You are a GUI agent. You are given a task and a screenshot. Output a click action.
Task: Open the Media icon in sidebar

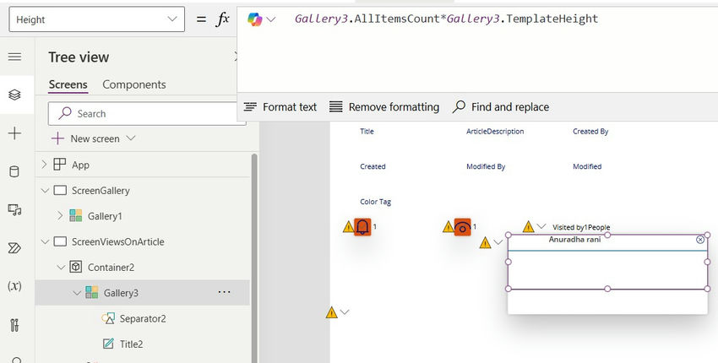14,209
